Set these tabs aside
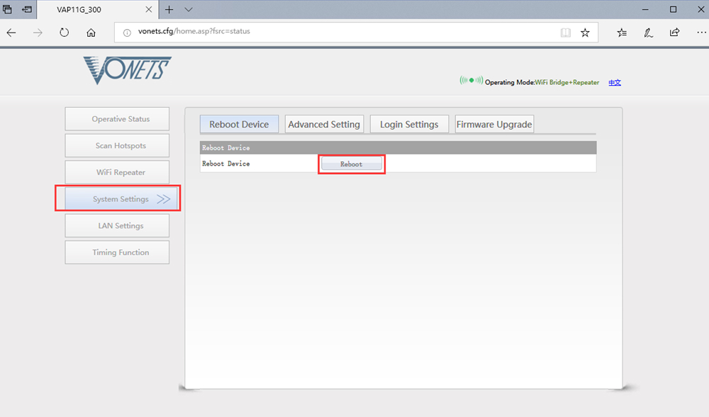Screen dimensions: 709x417 point(7,9)
